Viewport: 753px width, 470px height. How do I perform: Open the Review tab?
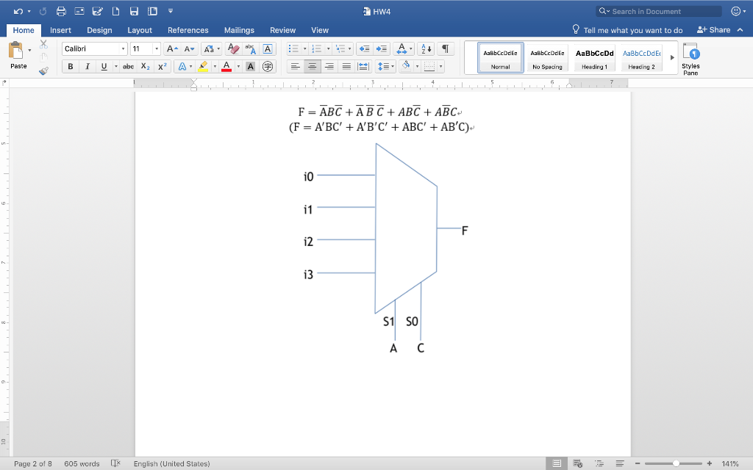click(x=283, y=30)
